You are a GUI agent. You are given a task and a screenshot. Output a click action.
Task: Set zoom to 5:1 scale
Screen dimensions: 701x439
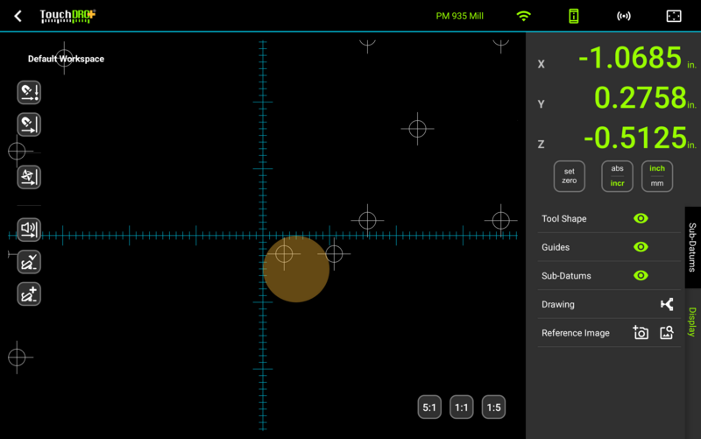429,407
